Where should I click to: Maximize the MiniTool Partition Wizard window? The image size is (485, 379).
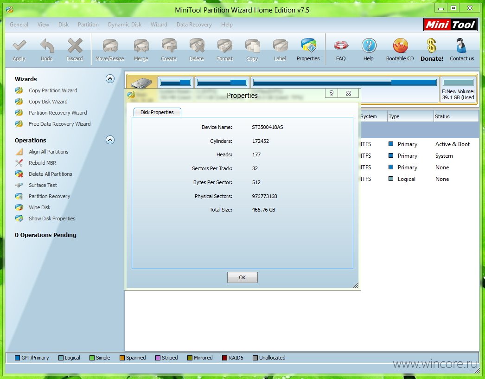tap(453, 8)
